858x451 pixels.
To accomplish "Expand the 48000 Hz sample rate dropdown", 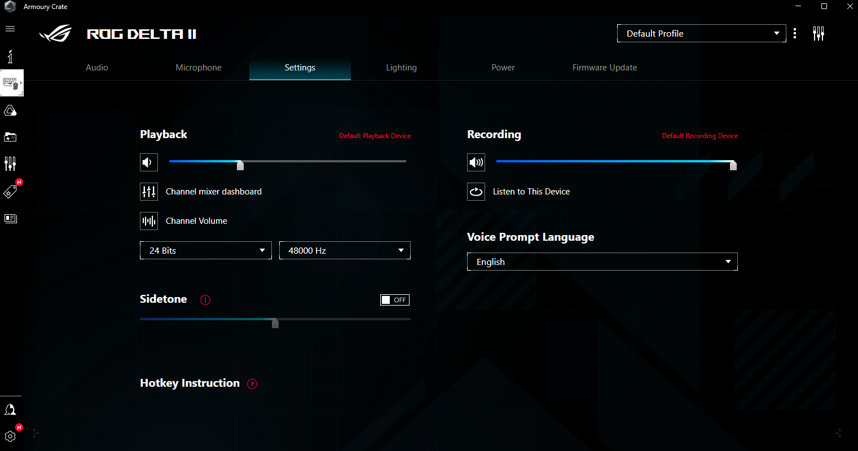I will tap(345, 250).
